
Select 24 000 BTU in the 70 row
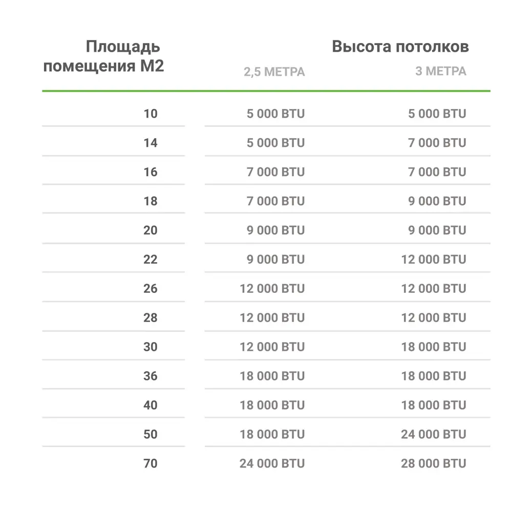272,464
